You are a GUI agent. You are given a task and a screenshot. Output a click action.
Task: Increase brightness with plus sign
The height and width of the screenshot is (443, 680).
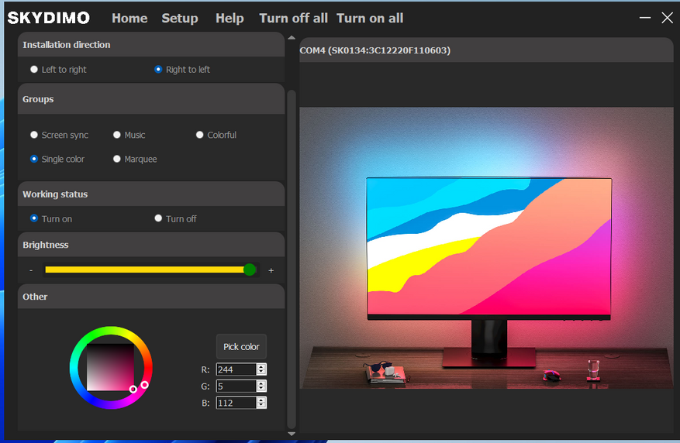pyautogui.click(x=271, y=270)
